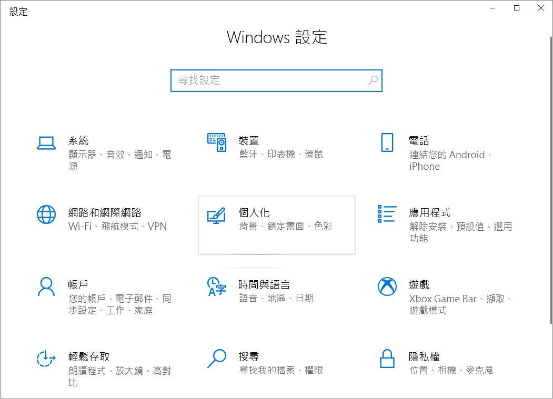Click the 裝置 category title
The width and height of the screenshot is (553, 399).
(249, 141)
